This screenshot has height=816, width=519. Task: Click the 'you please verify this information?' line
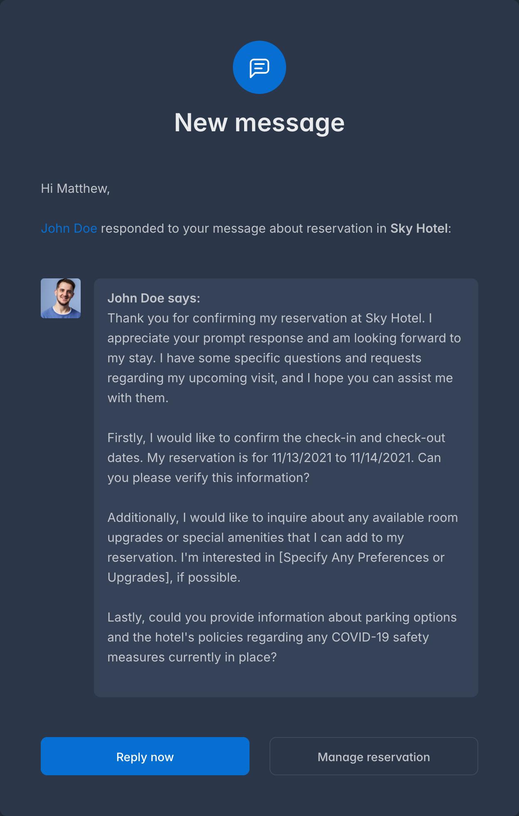point(208,478)
